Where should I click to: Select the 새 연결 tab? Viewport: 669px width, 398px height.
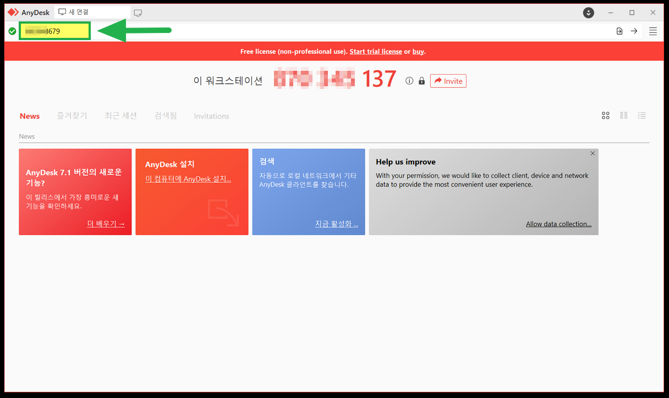pos(92,12)
